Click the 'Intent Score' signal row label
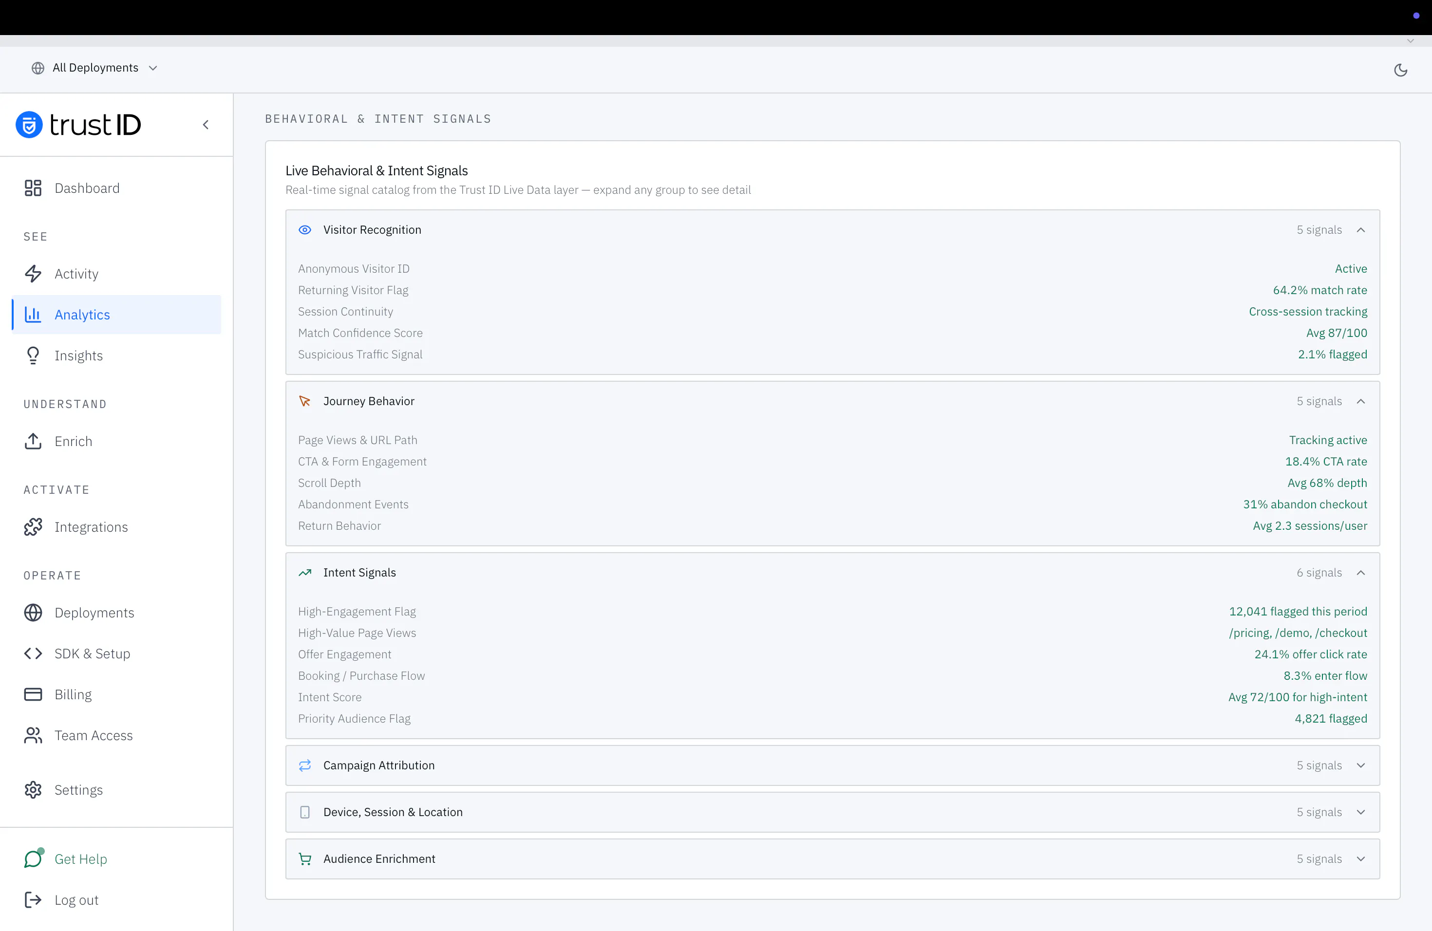1432x931 pixels. point(330,697)
